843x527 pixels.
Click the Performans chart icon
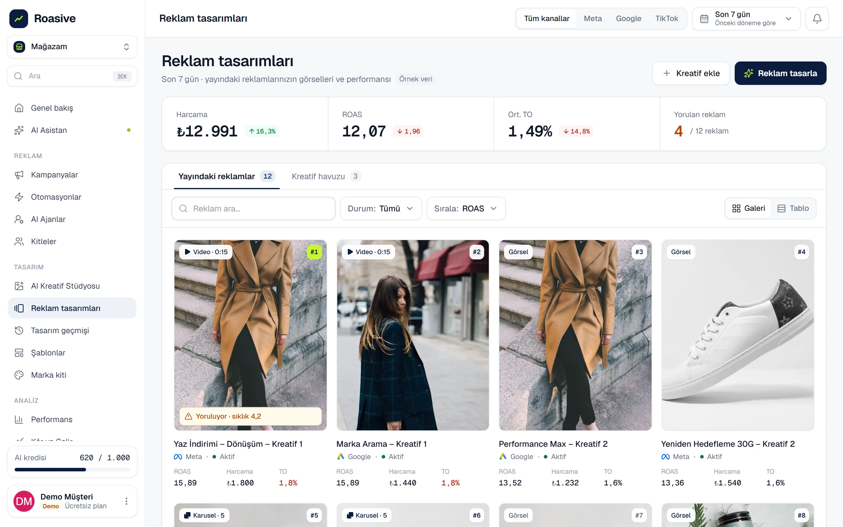point(19,419)
